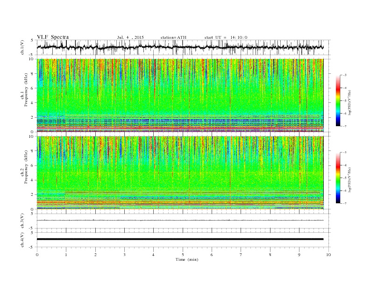Click the ch.1 spectrogram color scale bar
The image size is (370, 286).
click(x=338, y=100)
